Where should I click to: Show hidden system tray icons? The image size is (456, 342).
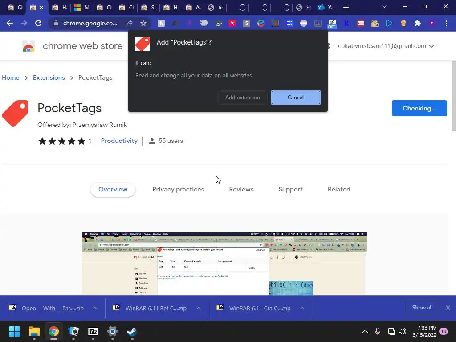[365, 331]
